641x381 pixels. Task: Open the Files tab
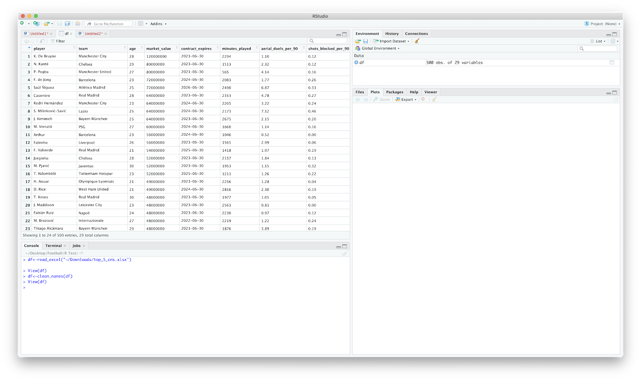tap(360, 92)
